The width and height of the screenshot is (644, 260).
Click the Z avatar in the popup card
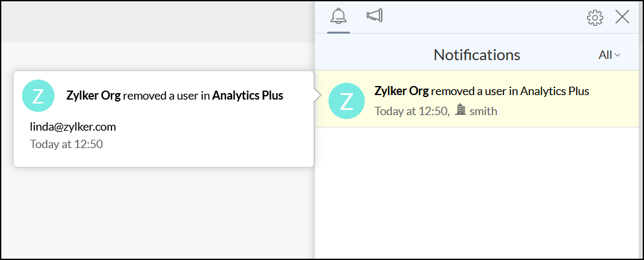tap(39, 96)
